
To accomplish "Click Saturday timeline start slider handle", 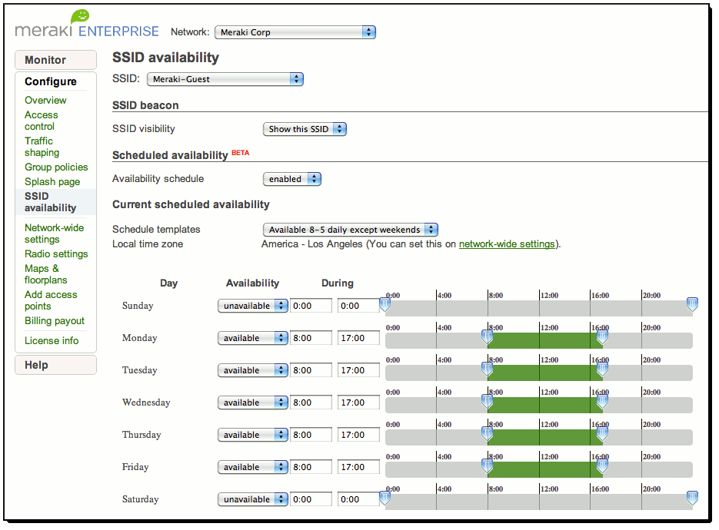I will (385, 498).
